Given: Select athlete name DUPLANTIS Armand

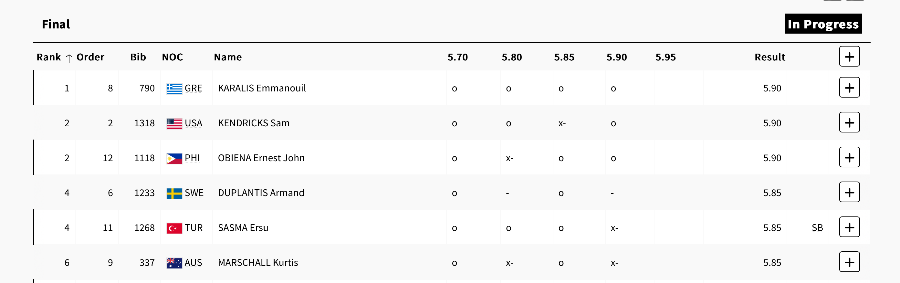Looking at the screenshot, I should 261,193.
